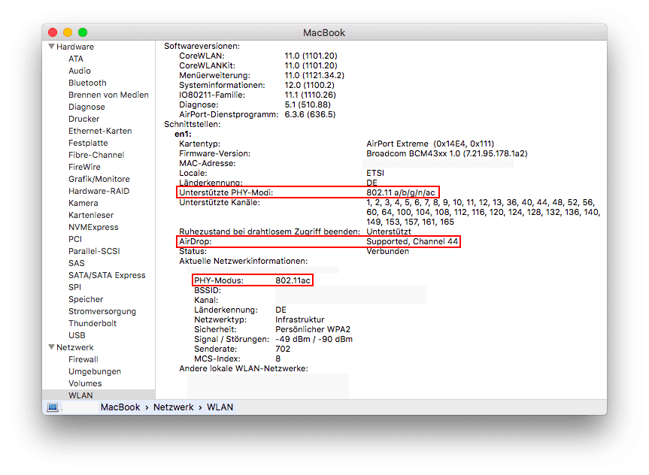Close the MacBook window with red button
This screenshot has width=649, height=475.
(53, 32)
